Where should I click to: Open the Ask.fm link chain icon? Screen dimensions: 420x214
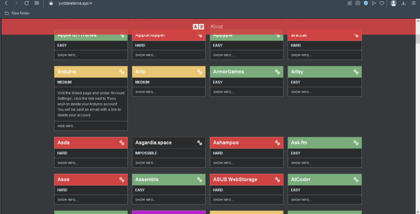pos(356,143)
